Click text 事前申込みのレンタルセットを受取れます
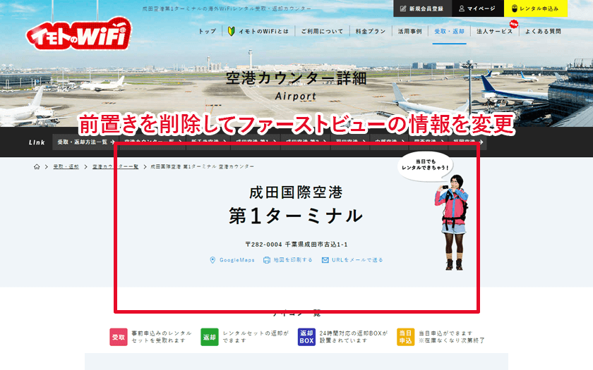Viewport: 593px width, 370px height. click(162, 337)
